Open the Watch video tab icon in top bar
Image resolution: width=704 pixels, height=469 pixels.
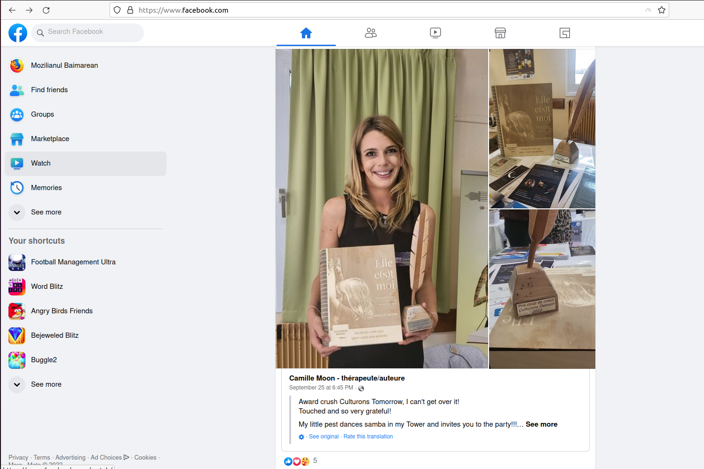coord(435,33)
